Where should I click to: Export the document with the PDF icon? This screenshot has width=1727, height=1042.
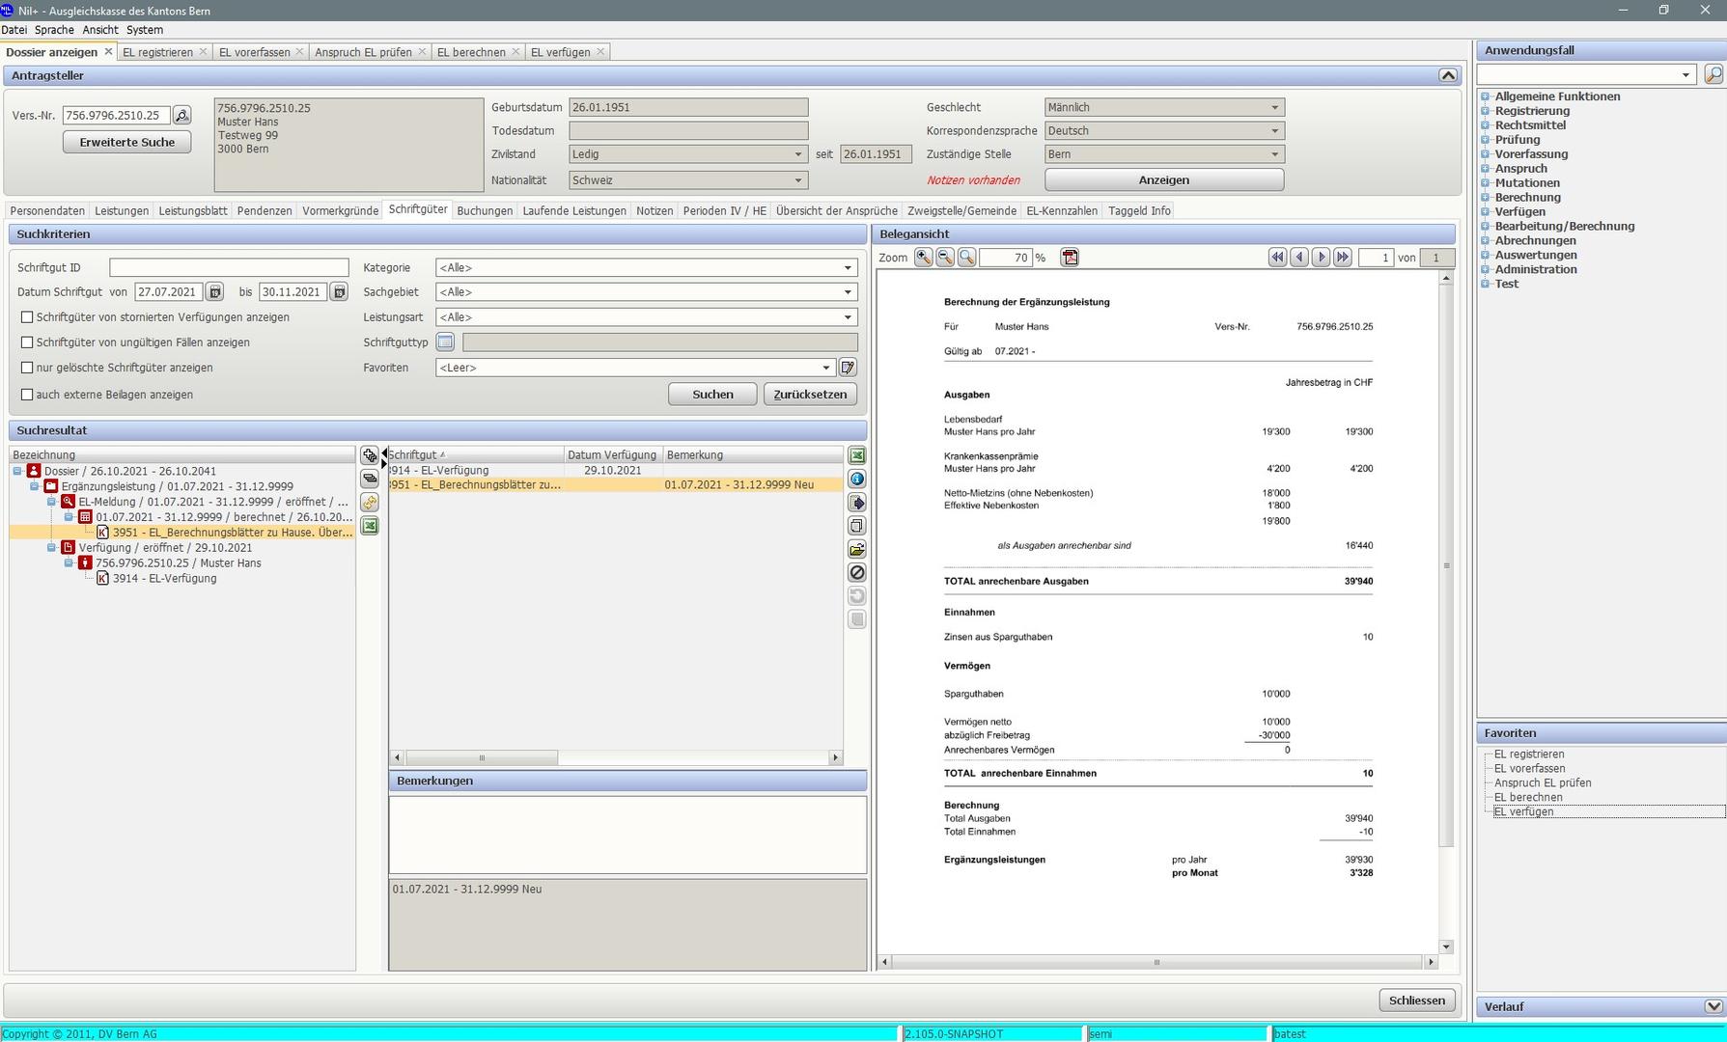(x=1070, y=258)
